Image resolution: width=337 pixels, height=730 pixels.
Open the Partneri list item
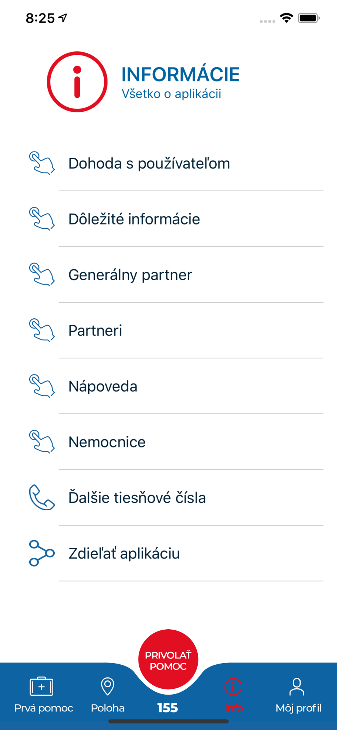[x=96, y=330]
